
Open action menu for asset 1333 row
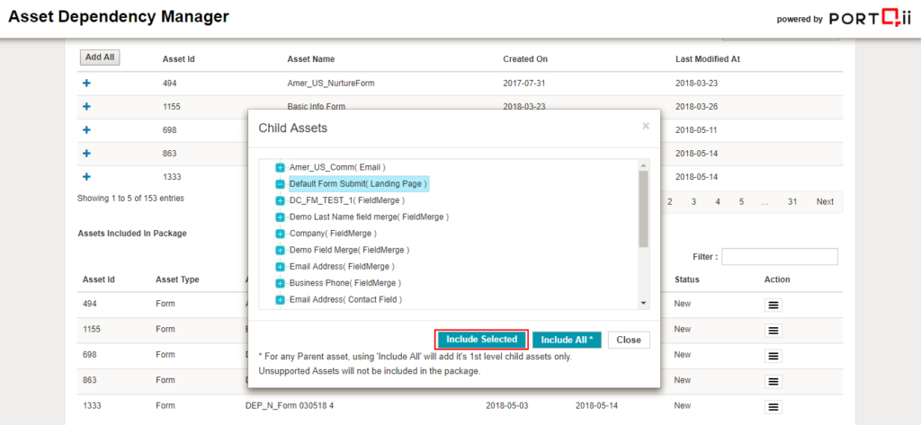pos(773,406)
